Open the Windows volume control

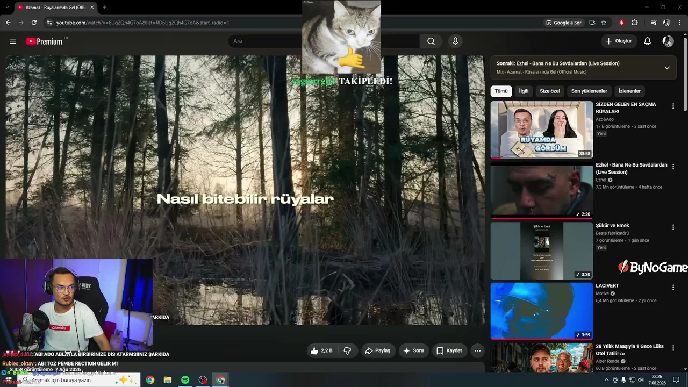[x=640, y=380]
